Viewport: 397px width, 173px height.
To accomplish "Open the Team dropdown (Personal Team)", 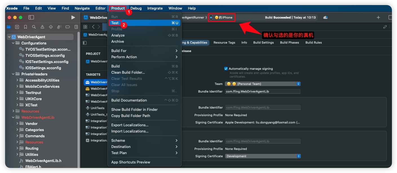I will pos(263,84).
